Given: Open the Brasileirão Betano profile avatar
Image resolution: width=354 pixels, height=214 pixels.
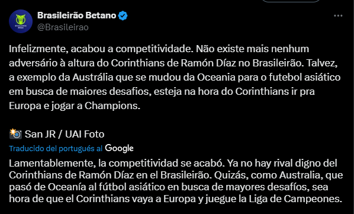Looking at the screenshot, I should pyautogui.click(x=21, y=21).
